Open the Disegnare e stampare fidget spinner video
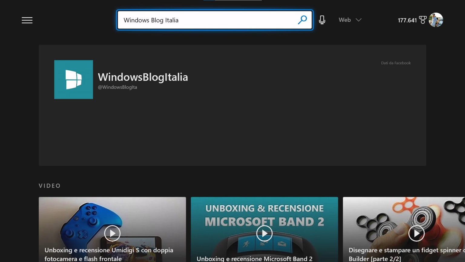Image resolution: width=465 pixels, height=262 pixels. (406, 254)
